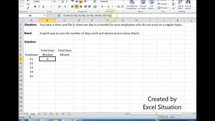Click the Select All corner button
Screen dimensions: 215x121
coord(21,21)
